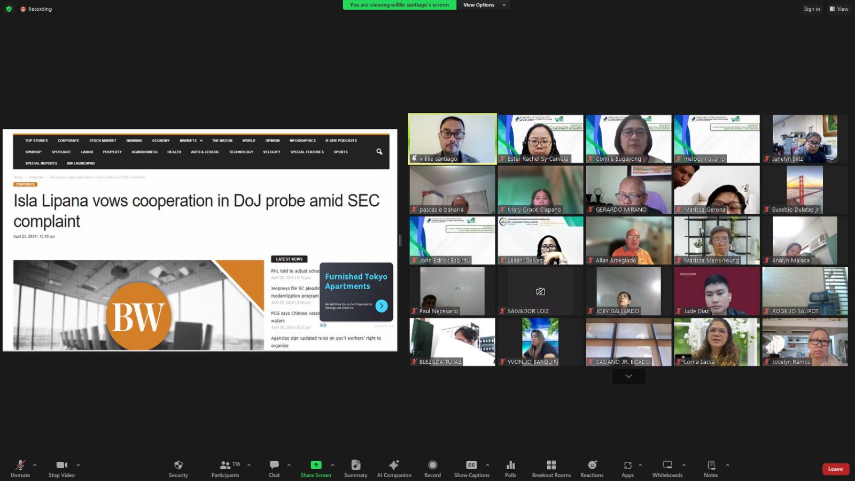Click the LATEST NEWS label
The image size is (855, 481).
click(289, 259)
